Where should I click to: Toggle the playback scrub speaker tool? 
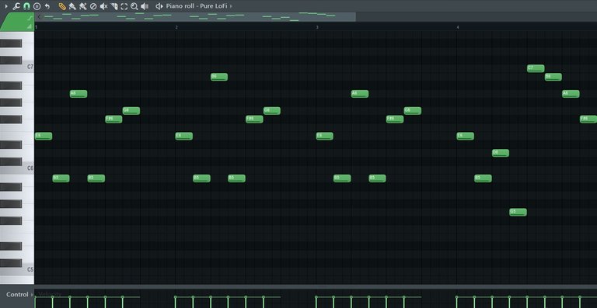145,6
